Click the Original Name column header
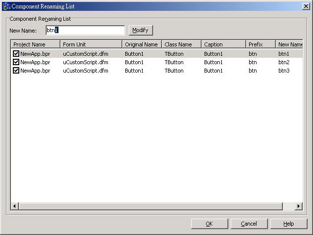The image size is (313, 235). point(142,44)
